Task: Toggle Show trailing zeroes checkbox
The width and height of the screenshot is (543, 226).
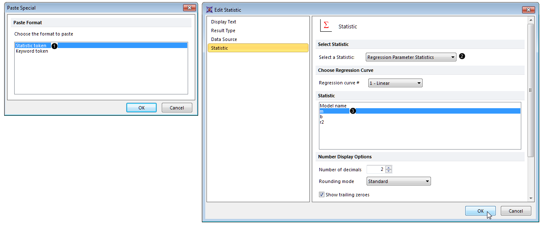Action: pyautogui.click(x=321, y=195)
